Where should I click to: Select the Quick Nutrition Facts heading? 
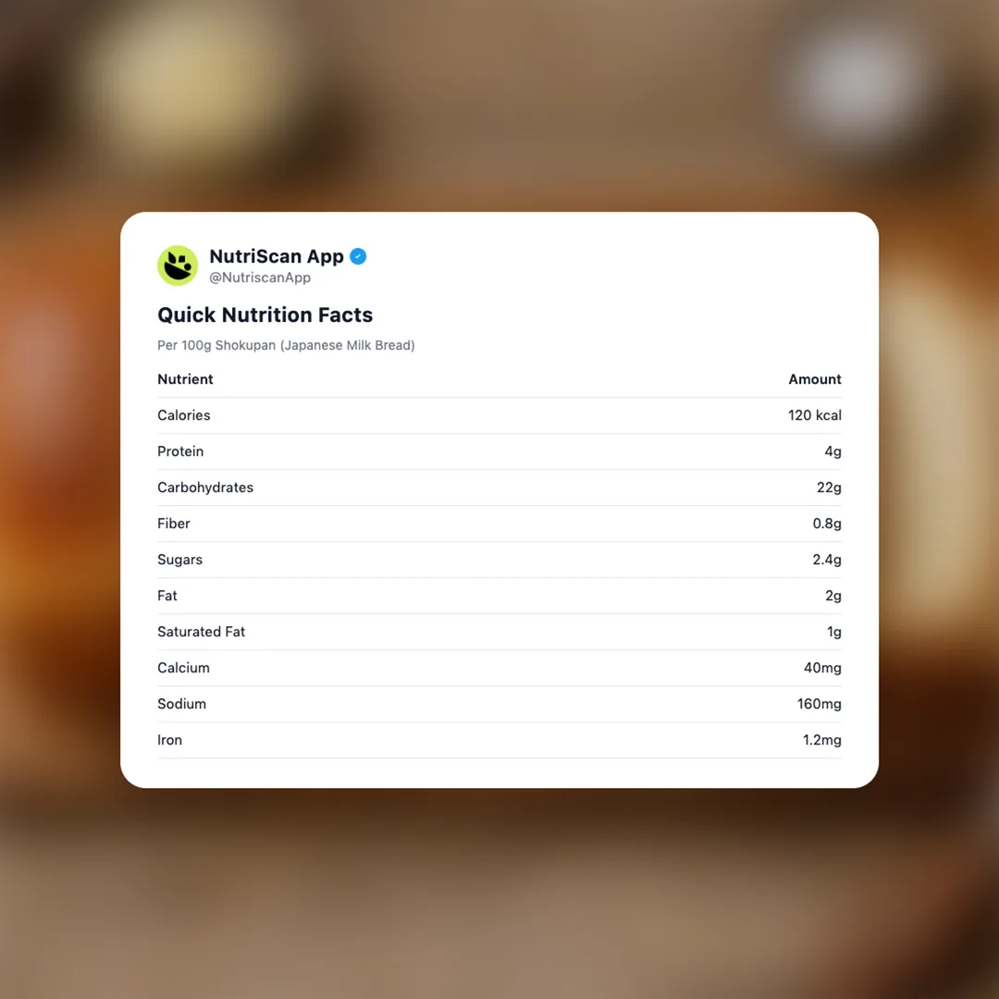pos(265,314)
